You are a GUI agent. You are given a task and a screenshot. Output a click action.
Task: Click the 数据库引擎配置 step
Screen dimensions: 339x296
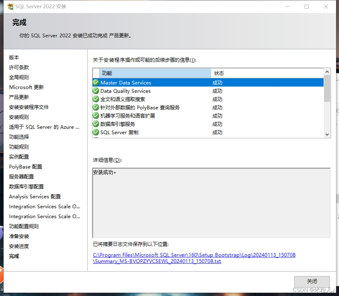tap(26, 186)
